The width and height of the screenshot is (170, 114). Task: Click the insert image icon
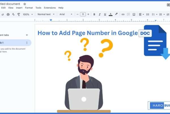coord(134,14)
